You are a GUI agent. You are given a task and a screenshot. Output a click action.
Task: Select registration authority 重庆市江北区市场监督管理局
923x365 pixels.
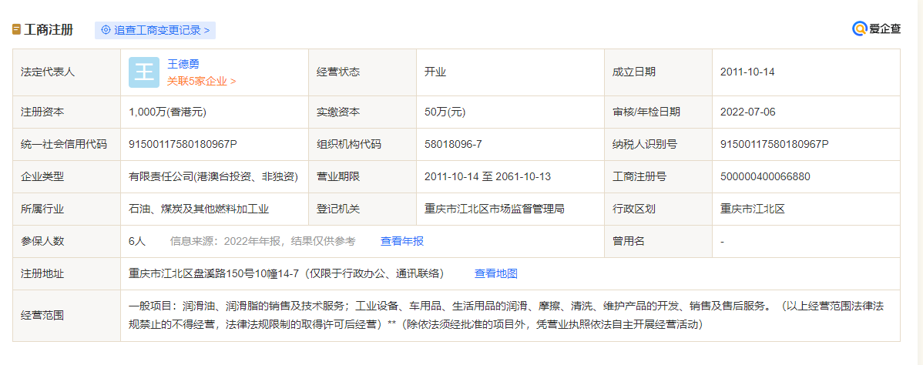pyautogui.click(x=495, y=209)
